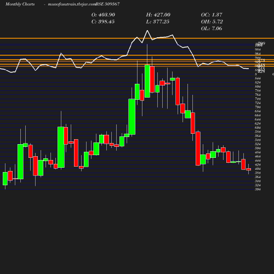Click the "OL: 7.06" reading
Screen dimensions: 274x274
[x=212, y=28]
